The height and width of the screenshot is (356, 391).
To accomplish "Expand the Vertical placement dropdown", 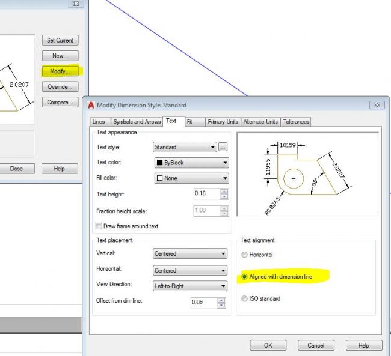I will click(x=190, y=253).
